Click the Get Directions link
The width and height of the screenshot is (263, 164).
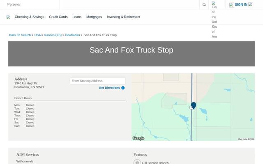[x=109, y=88]
